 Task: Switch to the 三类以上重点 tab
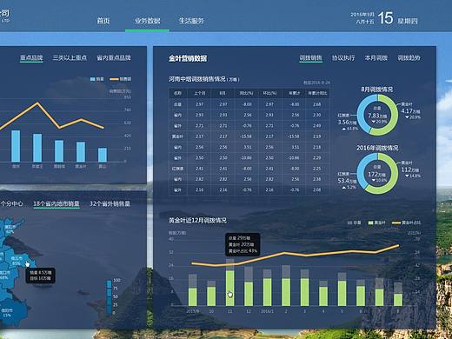click(70, 57)
